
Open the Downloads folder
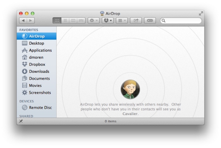tap(37, 72)
